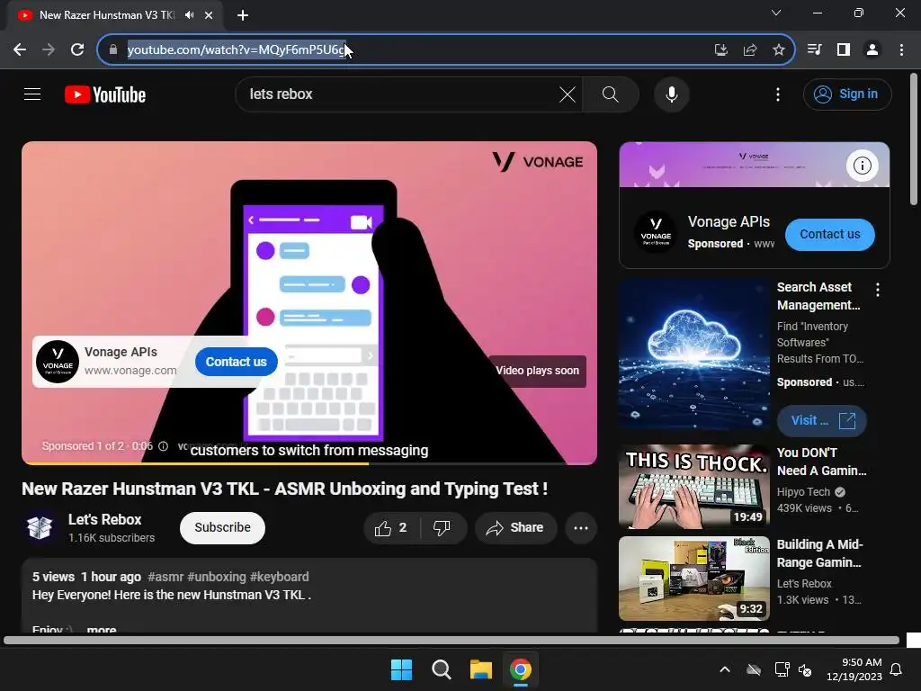Search with your voice microphone
Image resolution: width=921 pixels, height=691 pixels.
coord(671,94)
